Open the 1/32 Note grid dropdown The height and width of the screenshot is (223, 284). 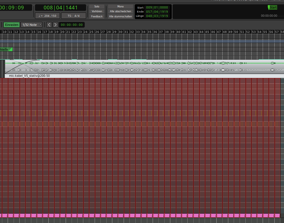click(31, 25)
